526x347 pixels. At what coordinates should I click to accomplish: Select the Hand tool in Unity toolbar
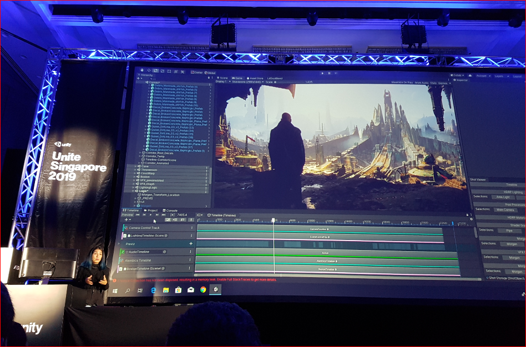point(142,70)
